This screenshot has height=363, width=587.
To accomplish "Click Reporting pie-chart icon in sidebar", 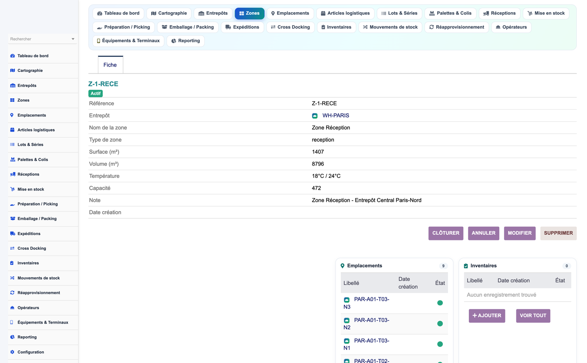I will (13, 337).
